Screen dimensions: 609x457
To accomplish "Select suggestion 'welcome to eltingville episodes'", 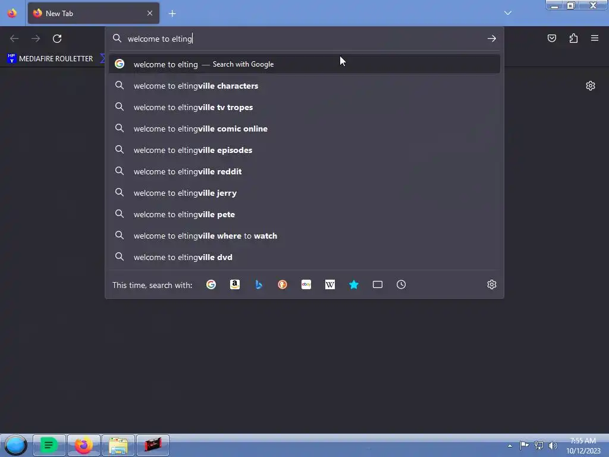I will coord(304,150).
